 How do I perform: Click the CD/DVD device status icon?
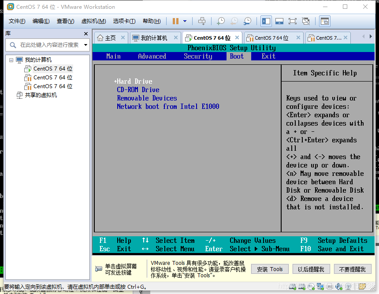tap(311, 287)
